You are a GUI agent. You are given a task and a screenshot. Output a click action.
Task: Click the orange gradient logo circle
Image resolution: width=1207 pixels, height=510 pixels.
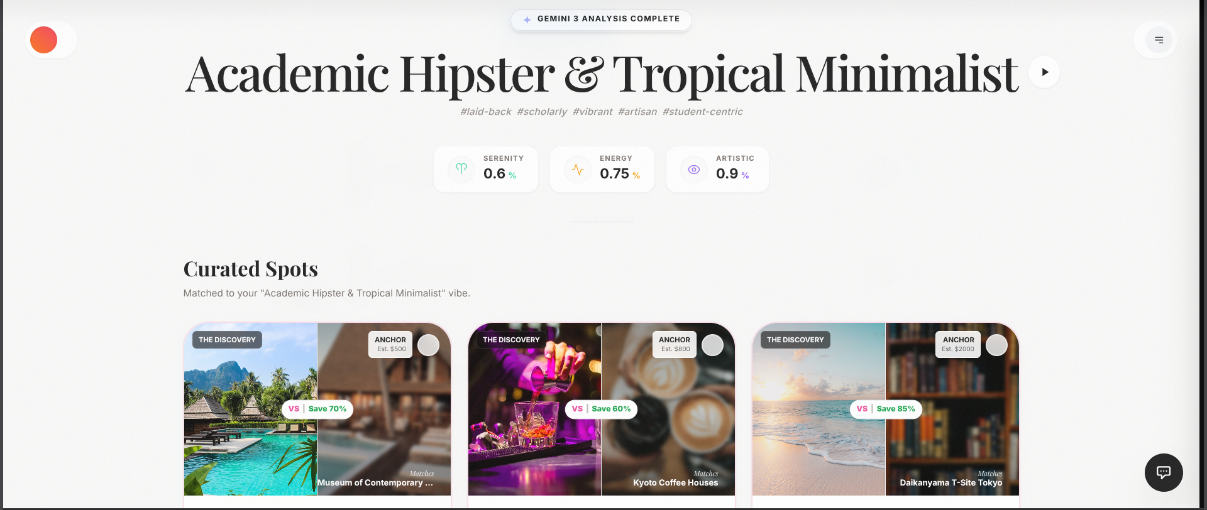[x=43, y=40]
